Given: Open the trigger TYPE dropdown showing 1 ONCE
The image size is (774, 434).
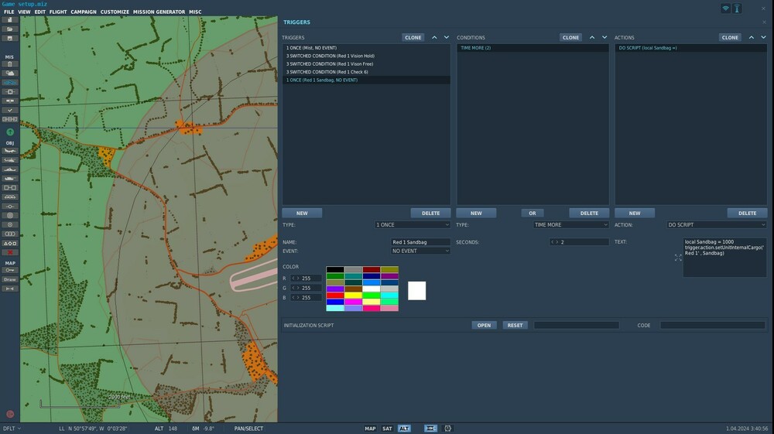Looking at the screenshot, I should click(412, 225).
